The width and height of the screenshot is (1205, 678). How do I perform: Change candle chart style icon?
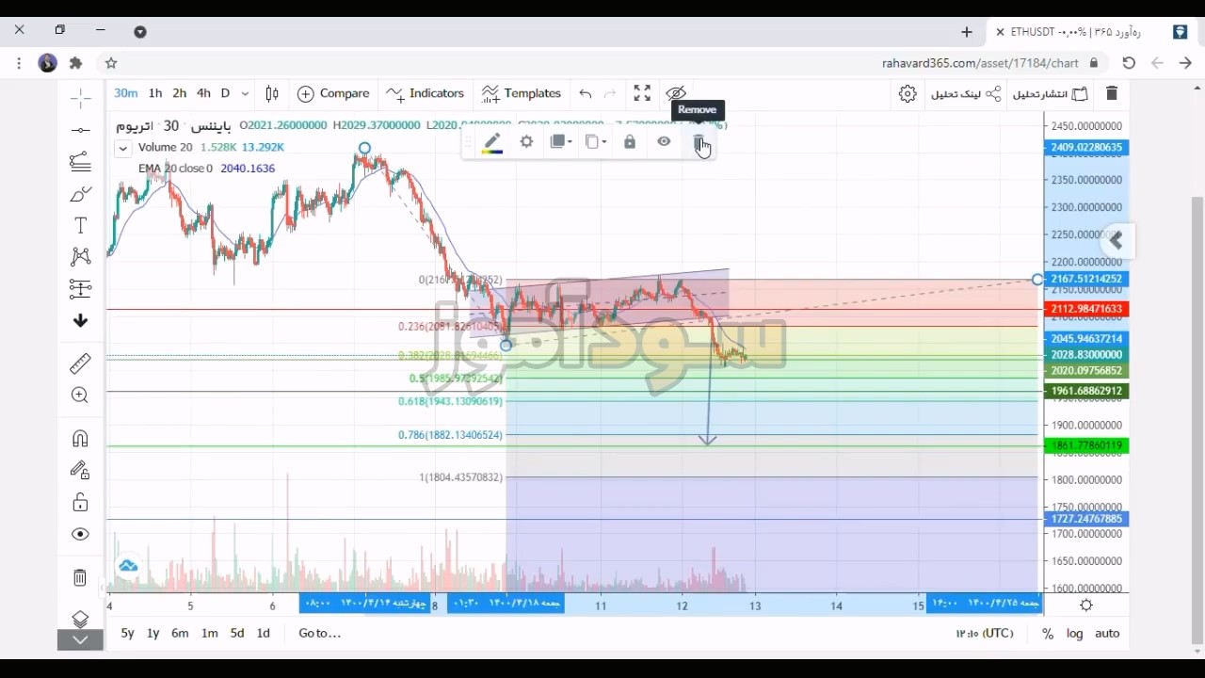pos(272,93)
